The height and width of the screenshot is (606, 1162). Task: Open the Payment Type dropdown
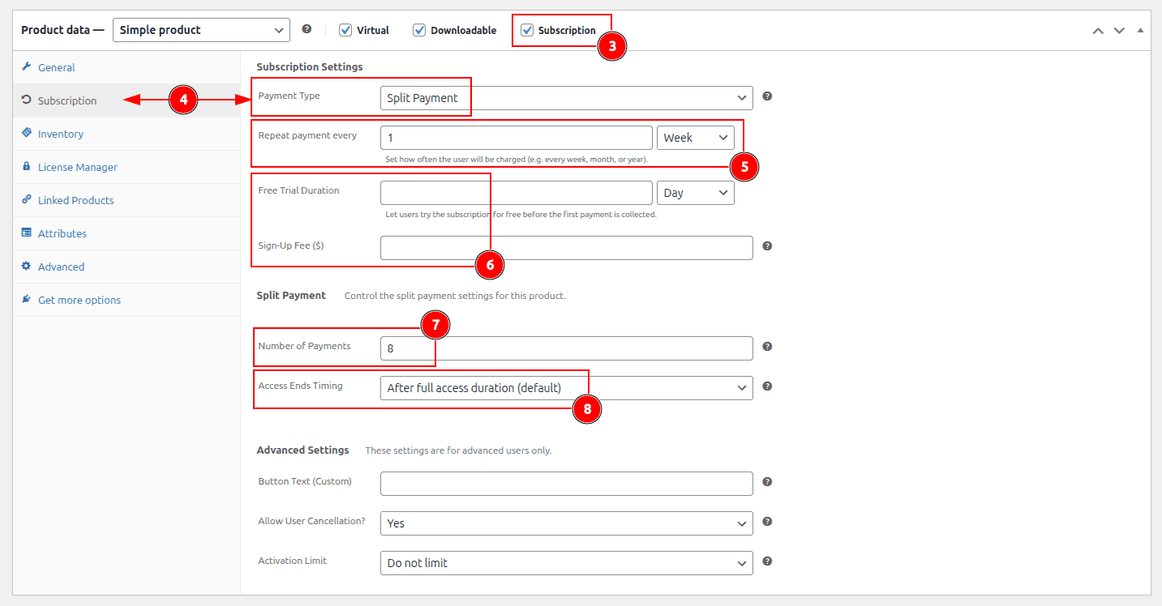click(566, 98)
